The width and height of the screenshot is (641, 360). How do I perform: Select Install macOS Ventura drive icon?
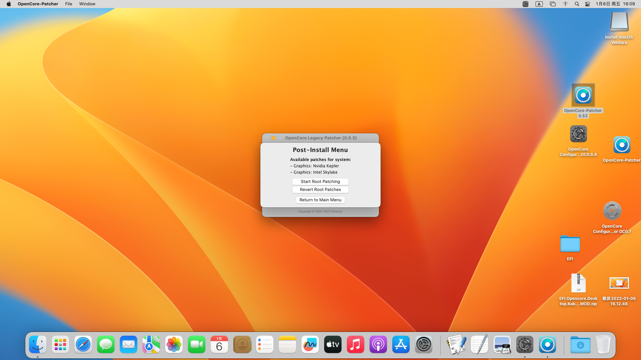click(619, 22)
